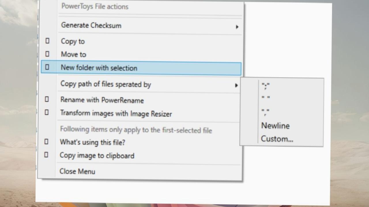Expand the Generate Checksum submenu arrow
The width and height of the screenshot is (369, 207).
pos(237,27)
